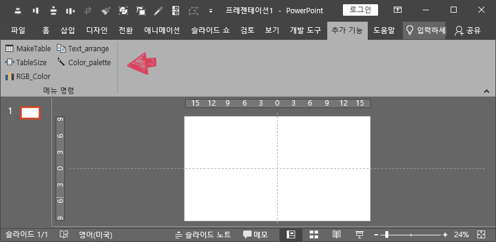496x242 pixels.
Task: Select the 추가 기능 tab
Action: click(347, 30)
